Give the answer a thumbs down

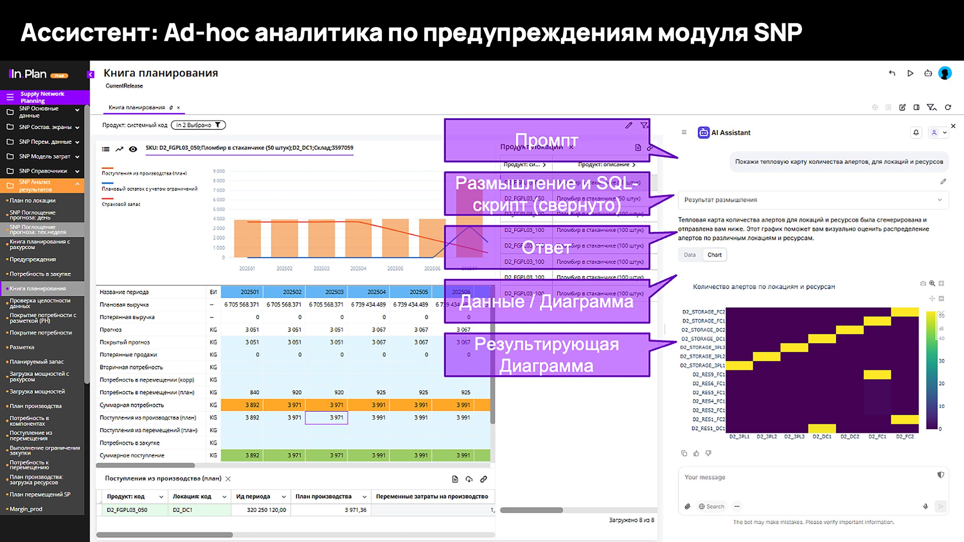708,453
